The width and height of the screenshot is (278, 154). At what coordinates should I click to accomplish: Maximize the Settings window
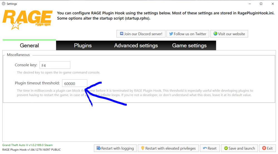[x=261, y=4]
